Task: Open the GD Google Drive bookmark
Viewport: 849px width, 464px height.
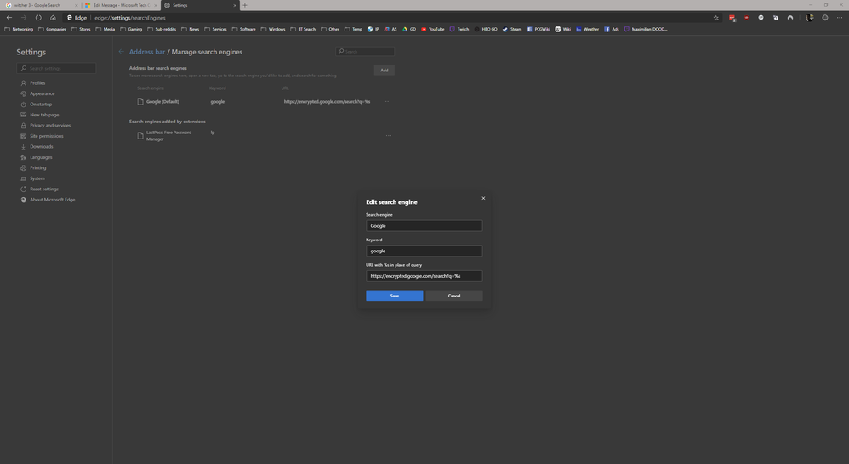Action: click(x=409, y=29)
